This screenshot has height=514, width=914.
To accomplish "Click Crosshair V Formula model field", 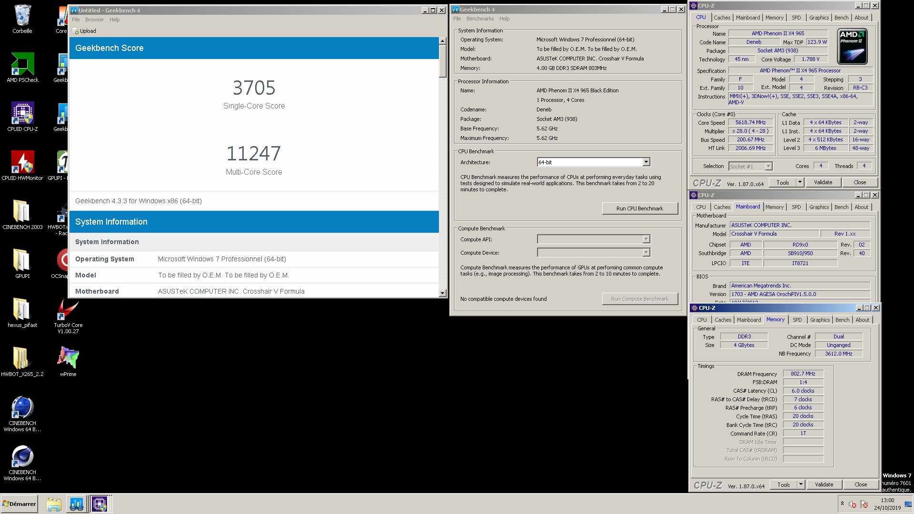I will coord(775,234).
